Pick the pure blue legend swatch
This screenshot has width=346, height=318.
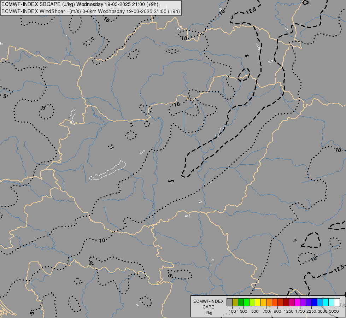click(x=315, y=302)
